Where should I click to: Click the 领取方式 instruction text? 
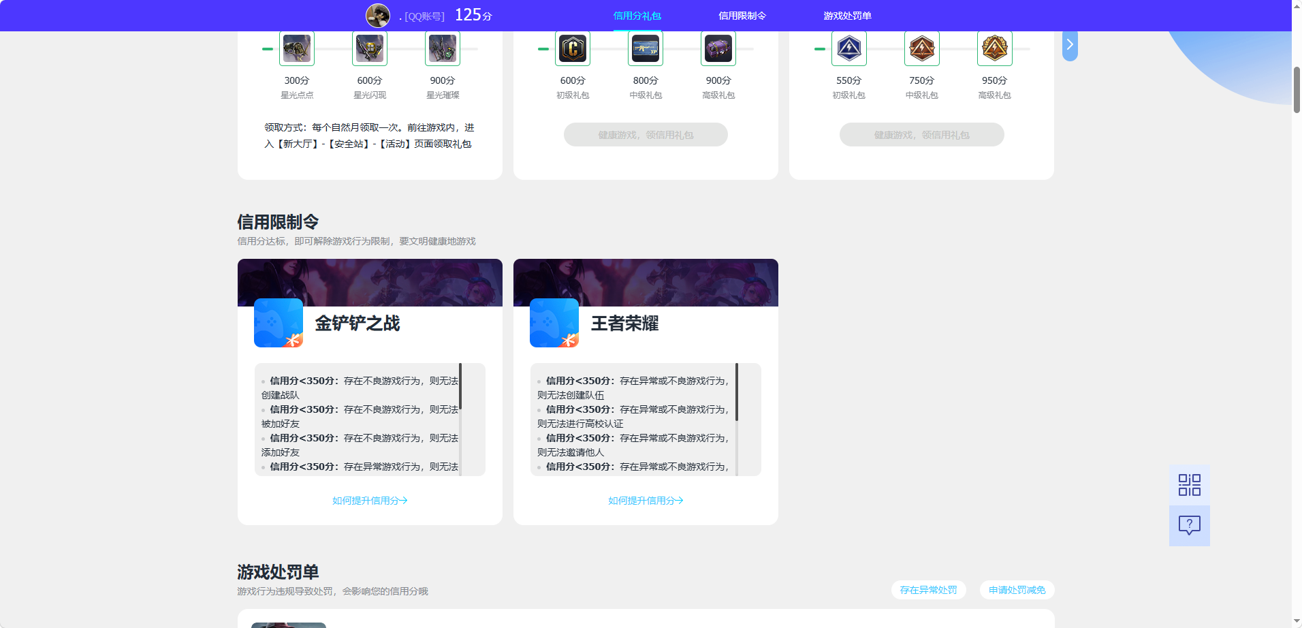click(370, 136)
